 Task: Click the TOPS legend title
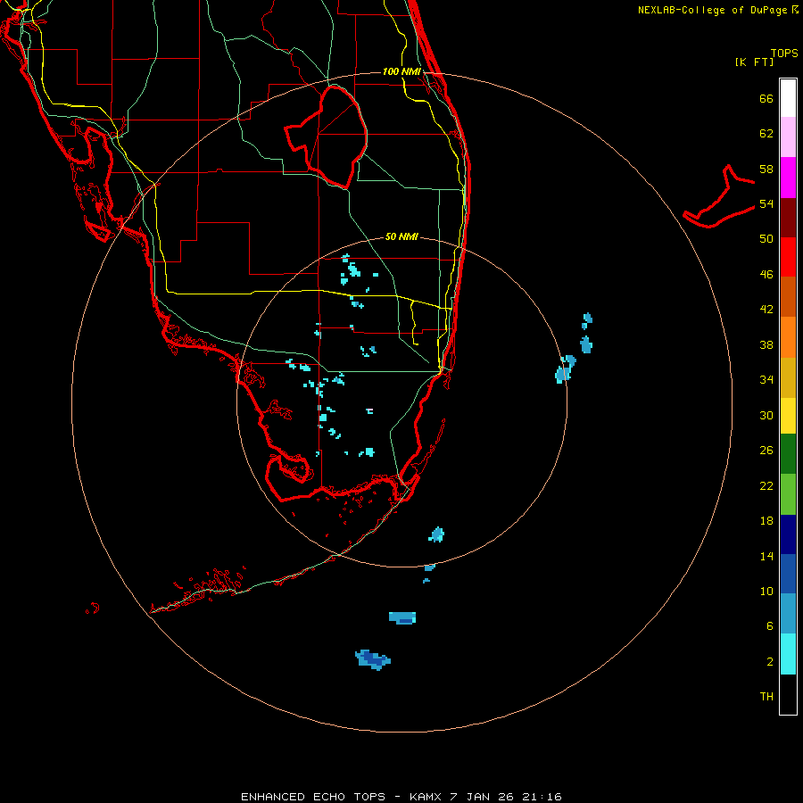point(784,53)
